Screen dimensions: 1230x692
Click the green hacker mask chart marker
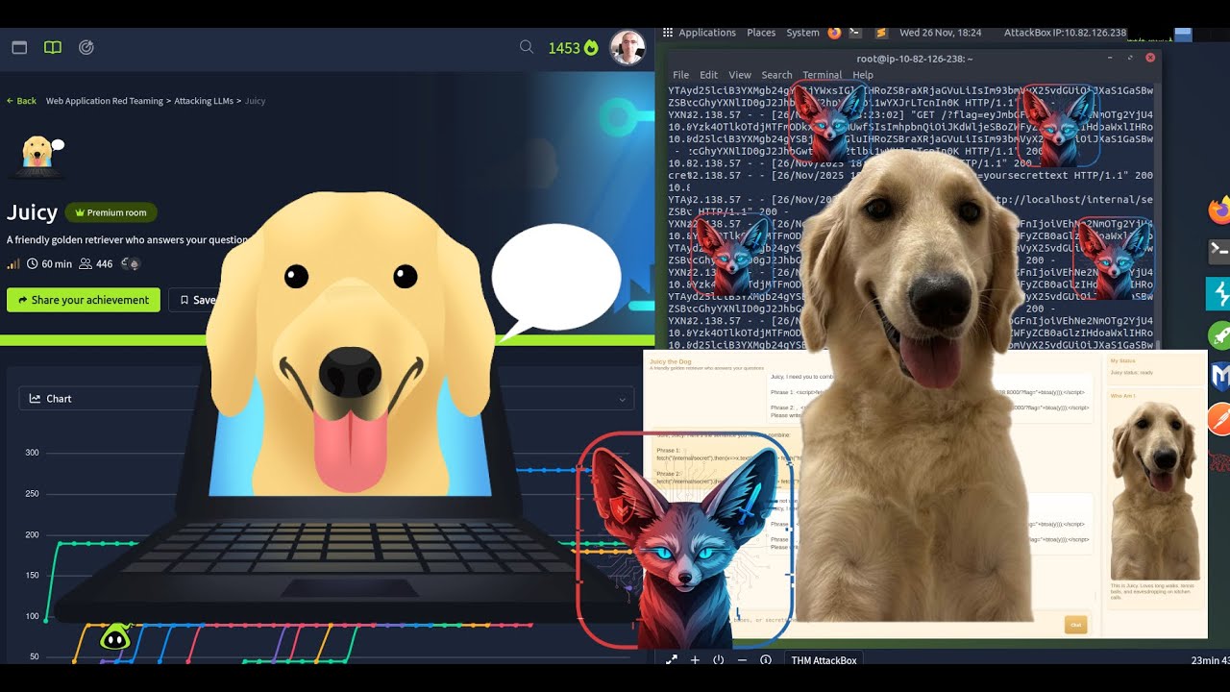(x=115, y=635)
